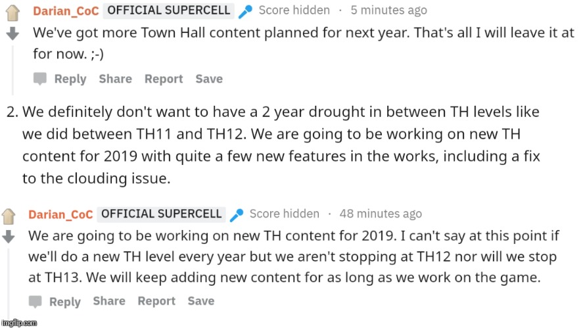This screenshot has width=581, height=328.
Task: Reply to the TH13 comment
Action: [x=65, y=302]
